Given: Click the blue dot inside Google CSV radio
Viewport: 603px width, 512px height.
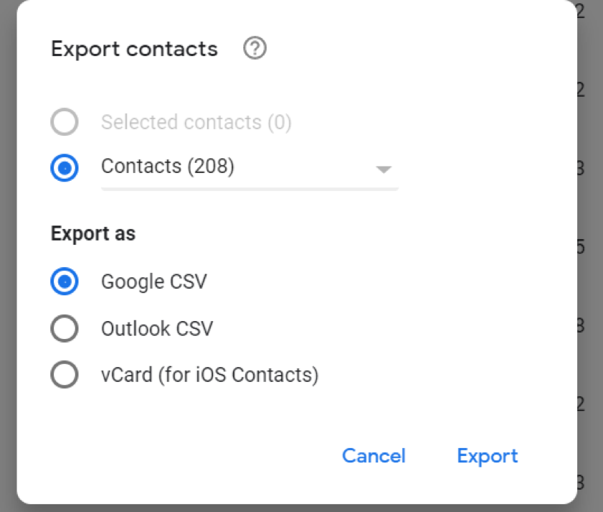Looking at the screenshot, I should 65,282.
